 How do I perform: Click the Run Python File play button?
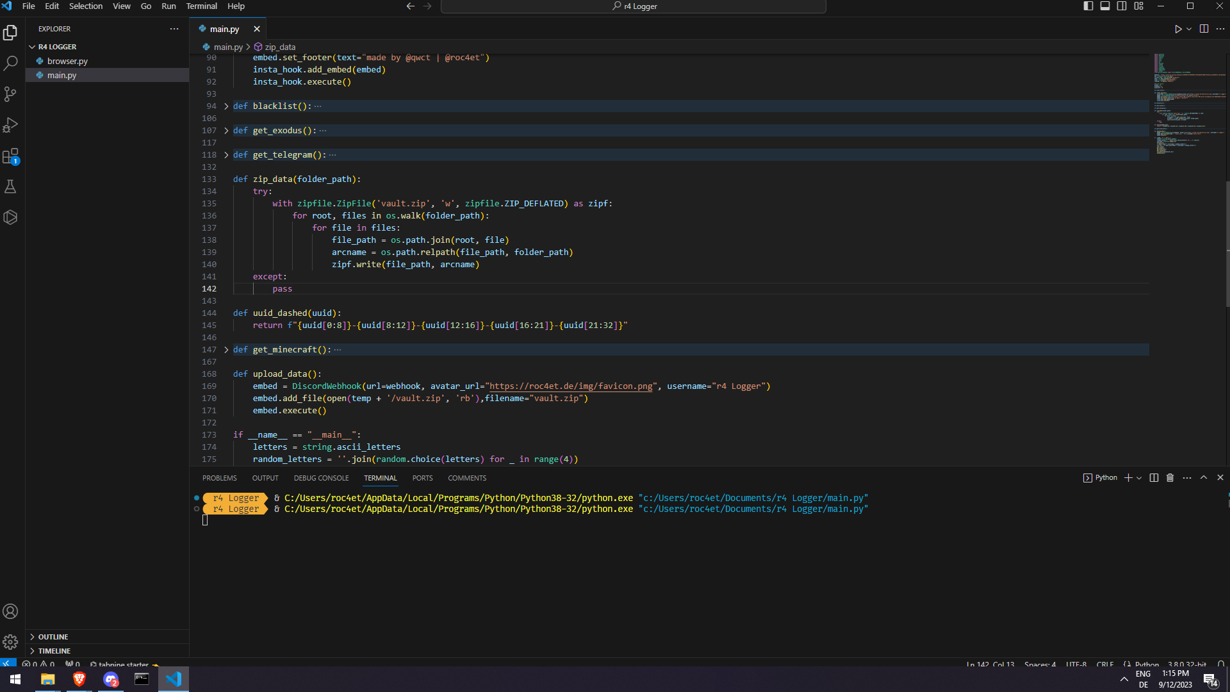(1177, 29)
